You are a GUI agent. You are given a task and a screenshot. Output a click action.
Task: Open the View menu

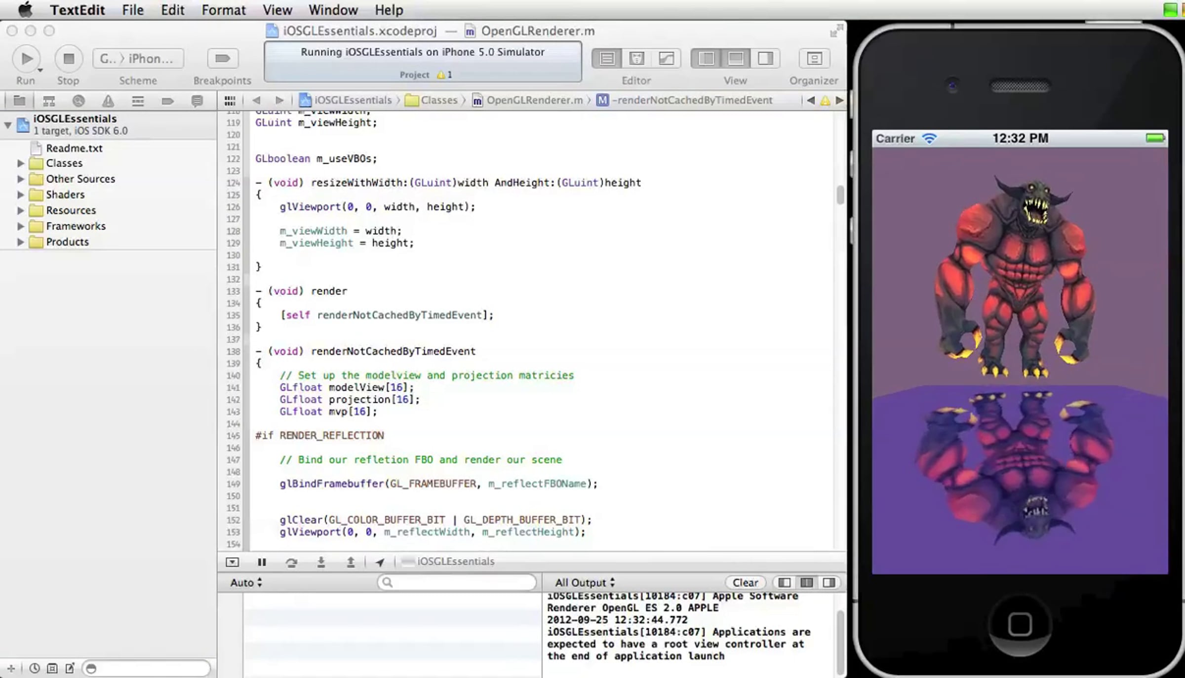point(277,10)
